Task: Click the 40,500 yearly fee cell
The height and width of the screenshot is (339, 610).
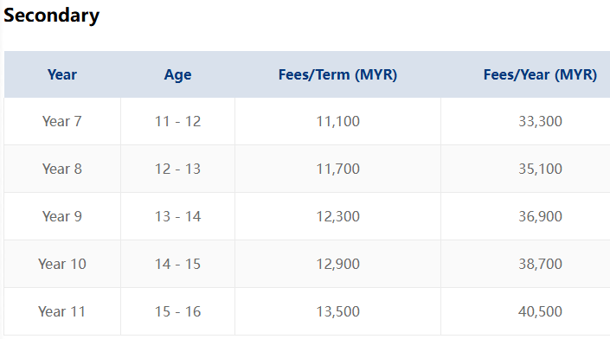Action: click(x=540, y=311)
